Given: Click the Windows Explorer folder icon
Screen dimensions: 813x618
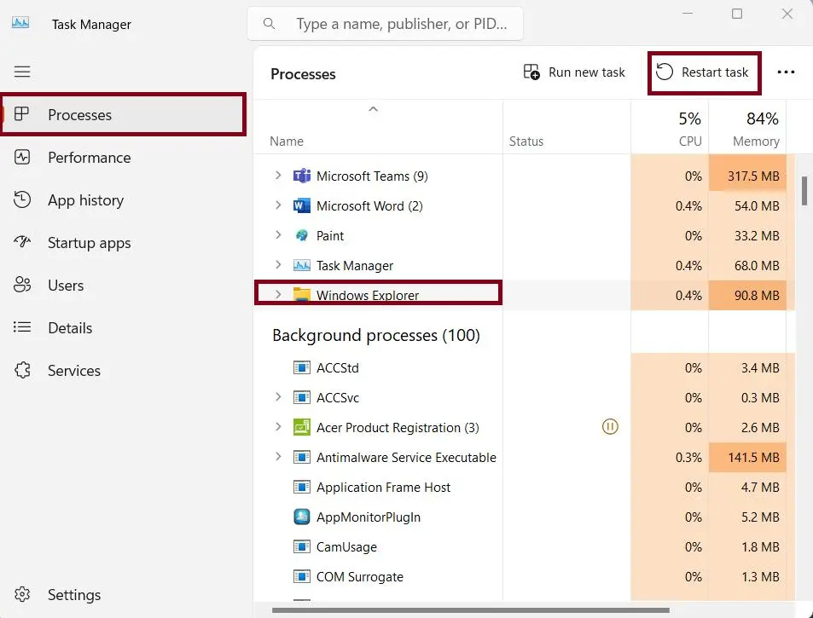Looking at the screenshot, I should point(301,295).
